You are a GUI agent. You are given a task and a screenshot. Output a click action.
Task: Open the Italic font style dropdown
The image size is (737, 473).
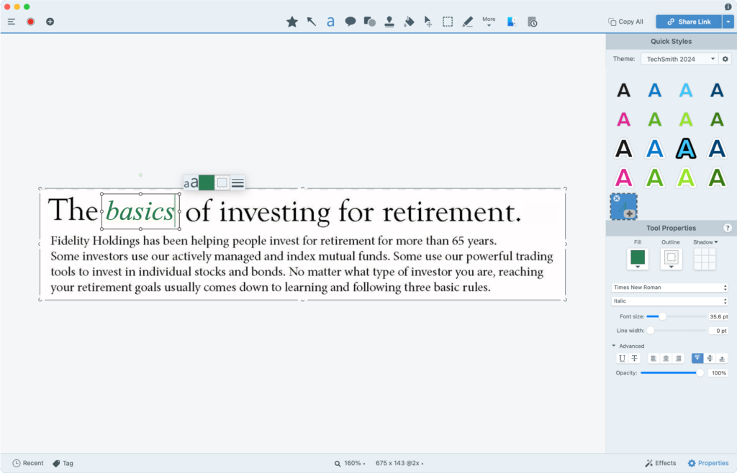tap(670, 300)
